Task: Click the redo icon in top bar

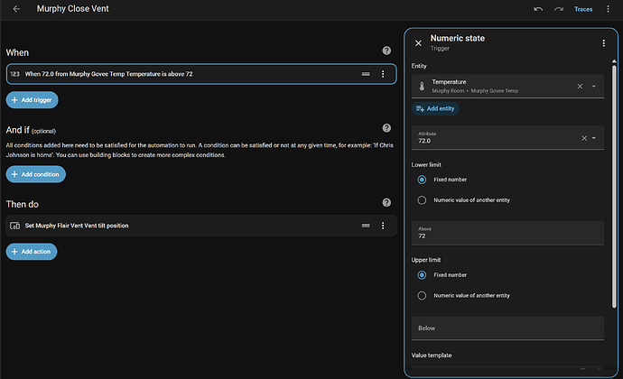Action: click(560, 9)
